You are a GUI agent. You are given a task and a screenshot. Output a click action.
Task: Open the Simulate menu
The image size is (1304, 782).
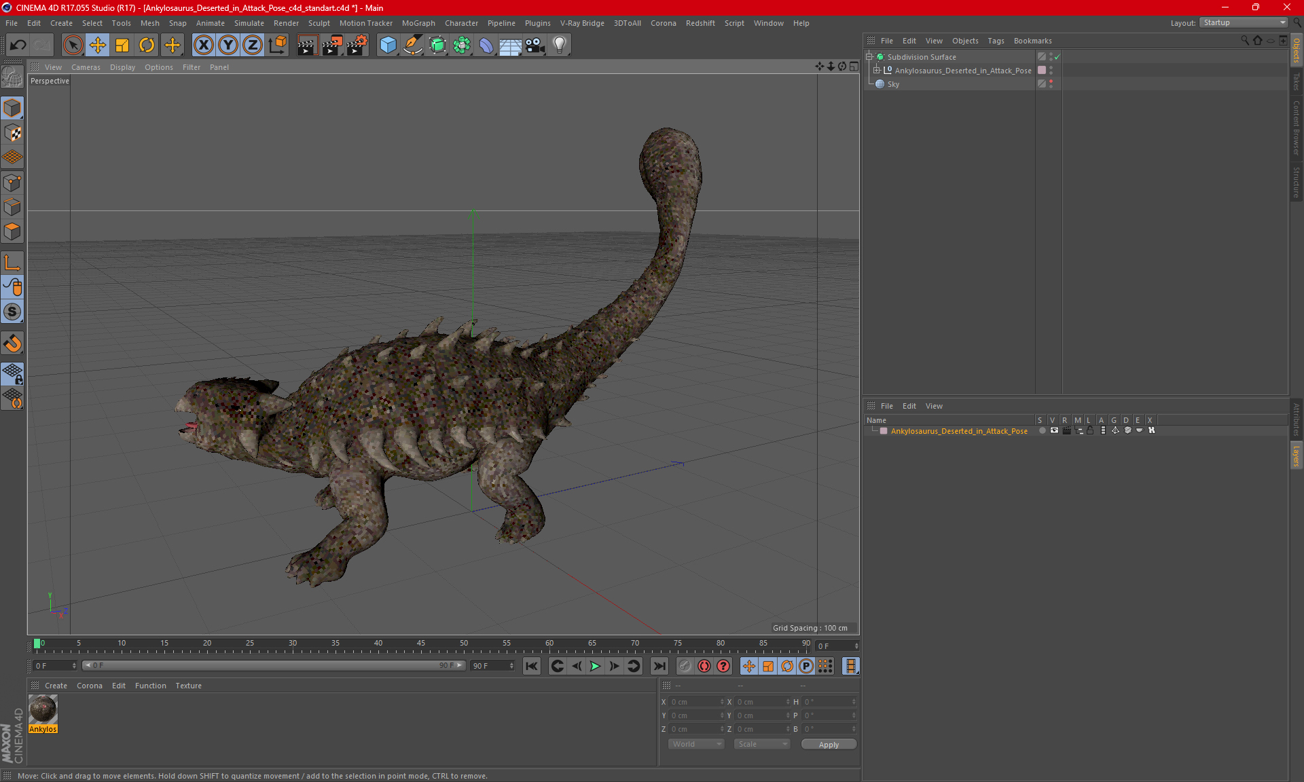249,23
